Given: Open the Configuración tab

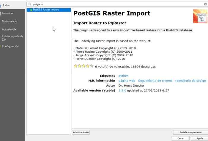Looking at the screenshot, I should [10, 46].
